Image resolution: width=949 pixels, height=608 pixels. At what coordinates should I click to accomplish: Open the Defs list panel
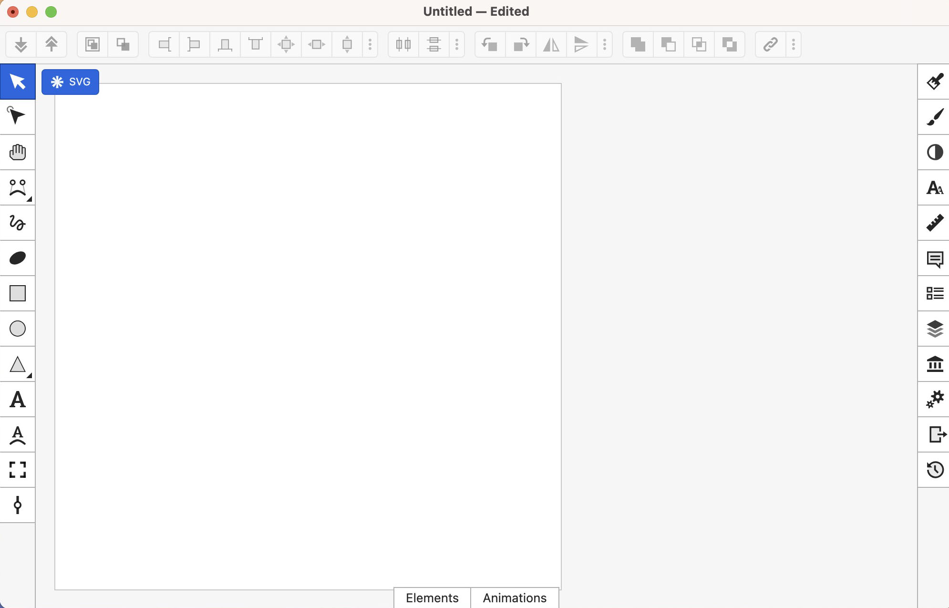(934, 293)
